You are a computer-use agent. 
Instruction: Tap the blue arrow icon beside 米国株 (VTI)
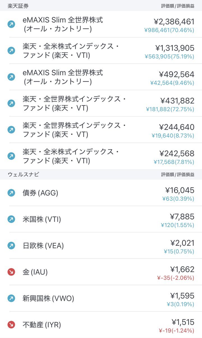tap(11, 219)
